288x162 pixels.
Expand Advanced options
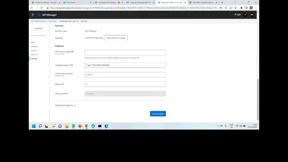[x=65, y=105]
